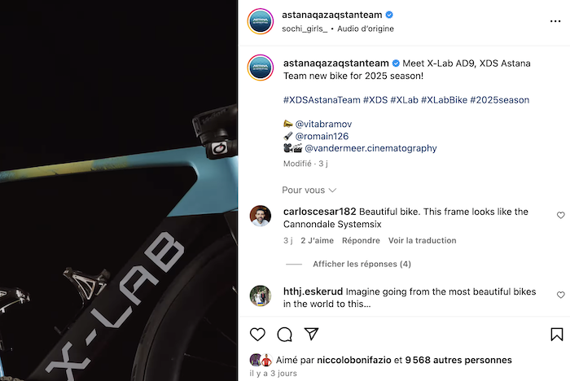Like hthj.eskerud's comment
570x381 pixels.
560,295
